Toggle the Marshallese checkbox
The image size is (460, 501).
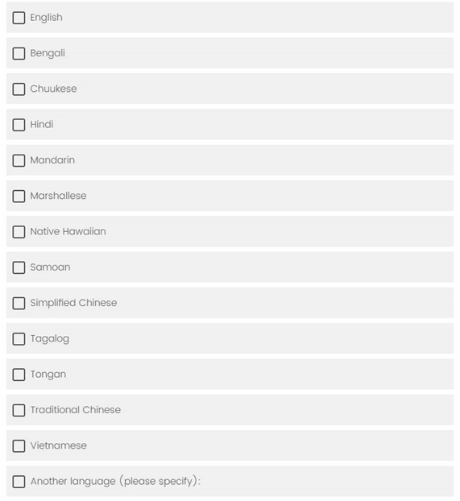[x=19, y=197]
